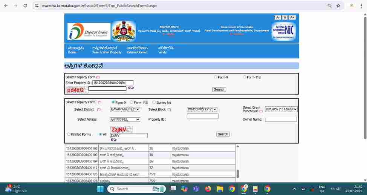Open the network status tray icon
This screenshot has width=367, height=195.
click(x=332, y=189)
